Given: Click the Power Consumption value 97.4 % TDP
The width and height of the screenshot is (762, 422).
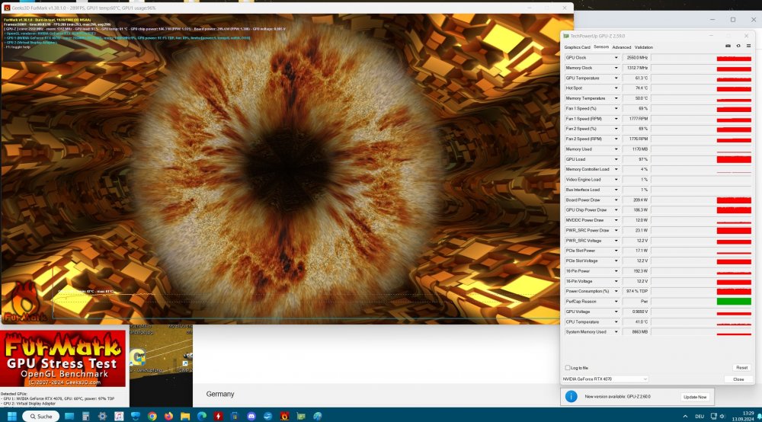Looking at the screenshot, I should [x=636, y=292].
